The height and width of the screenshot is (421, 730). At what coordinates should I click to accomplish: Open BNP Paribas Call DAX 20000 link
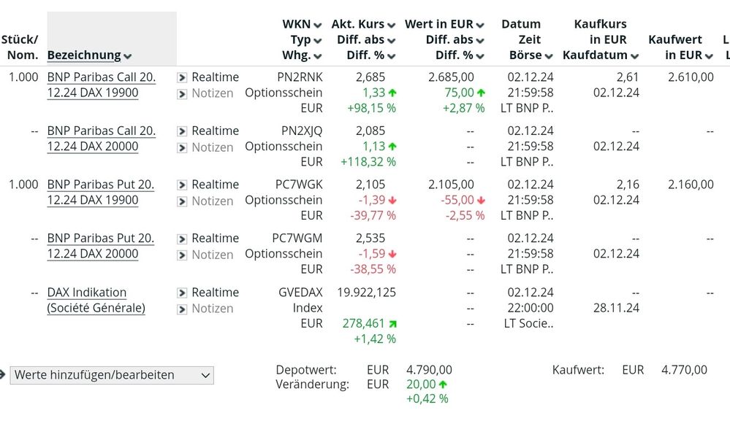tap(101, 139)
